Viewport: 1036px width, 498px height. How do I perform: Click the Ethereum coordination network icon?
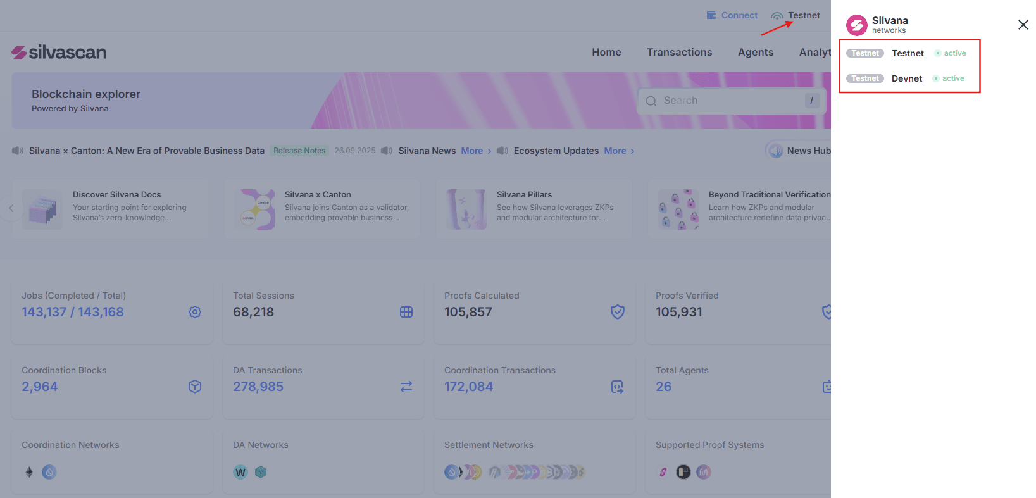pyautogui.click(x=29, y=472)
